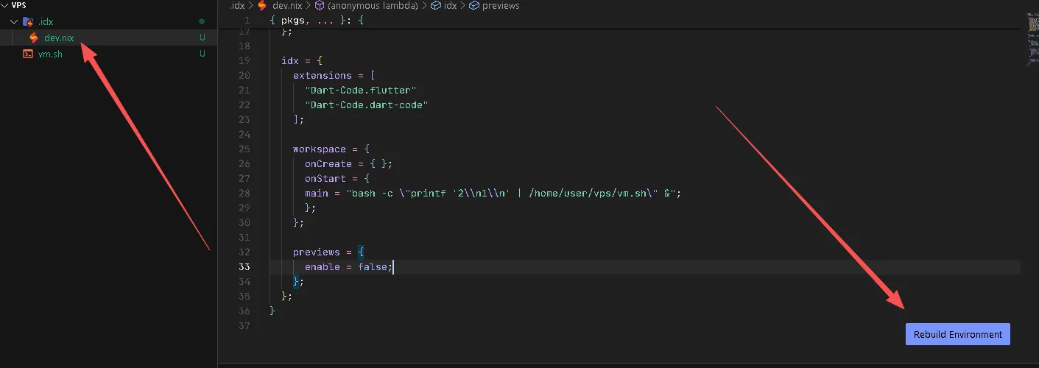Select the dev.nix file name in explorer
This screenshot has height=368, width=1039.
coord(59,38)
